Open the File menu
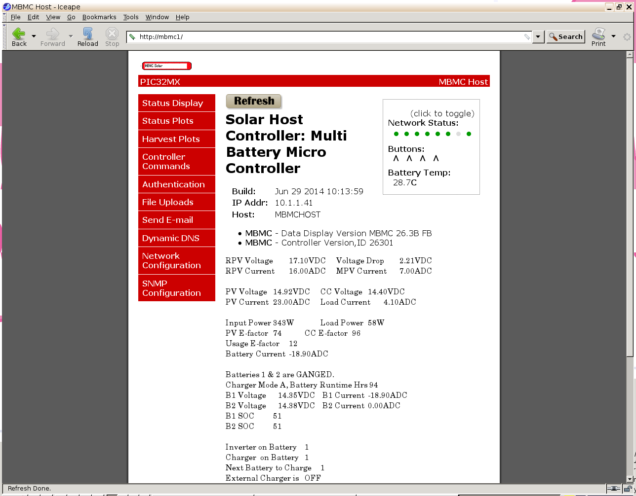 point(15,17)
